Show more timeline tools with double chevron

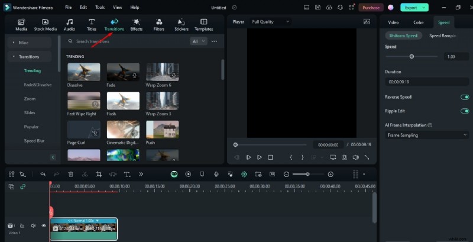(x=141, y=174)
